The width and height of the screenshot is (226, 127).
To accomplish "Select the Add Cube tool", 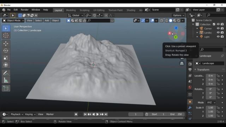I will [x=6, y=88].
